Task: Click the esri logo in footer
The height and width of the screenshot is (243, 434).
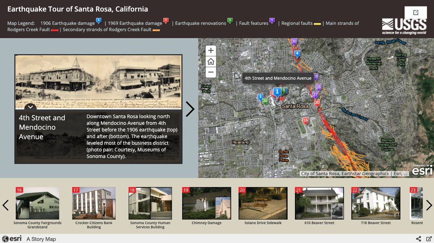Action: point(12,239)
